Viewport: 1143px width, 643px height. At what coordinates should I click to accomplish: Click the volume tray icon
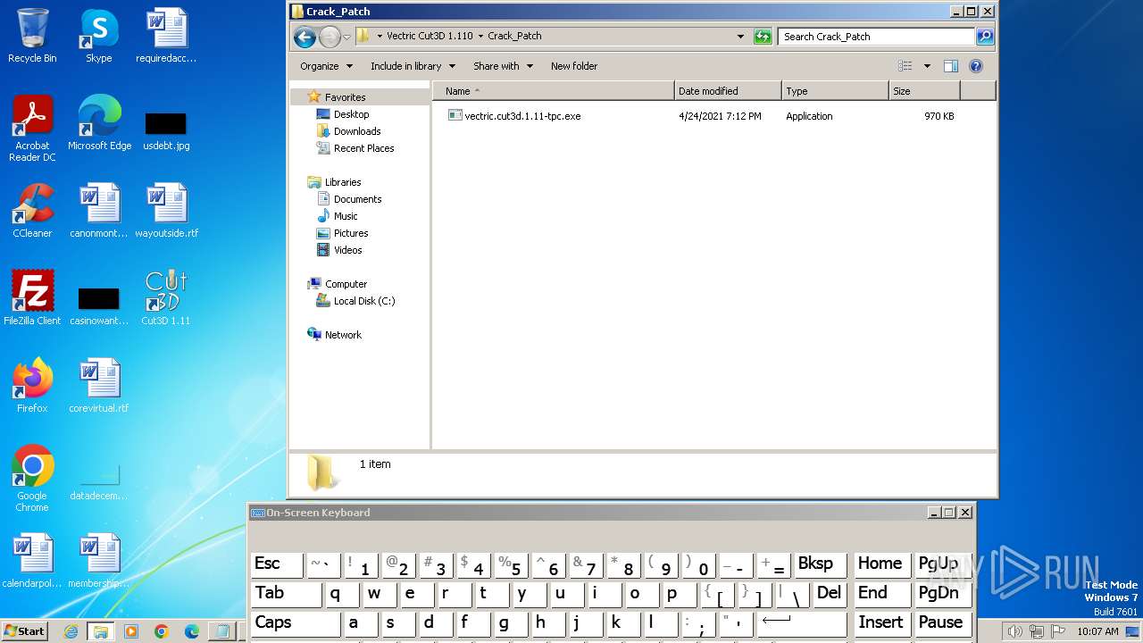pos(1015,631)
